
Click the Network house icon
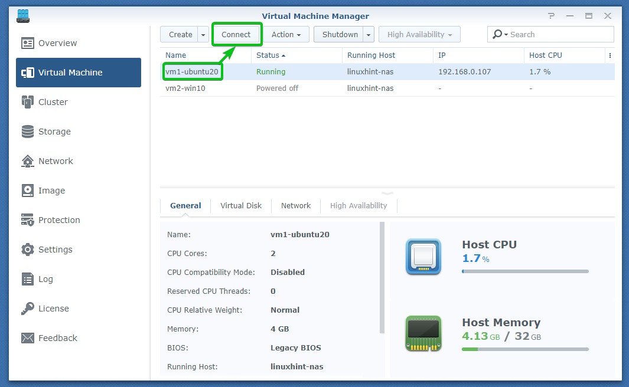28,161
